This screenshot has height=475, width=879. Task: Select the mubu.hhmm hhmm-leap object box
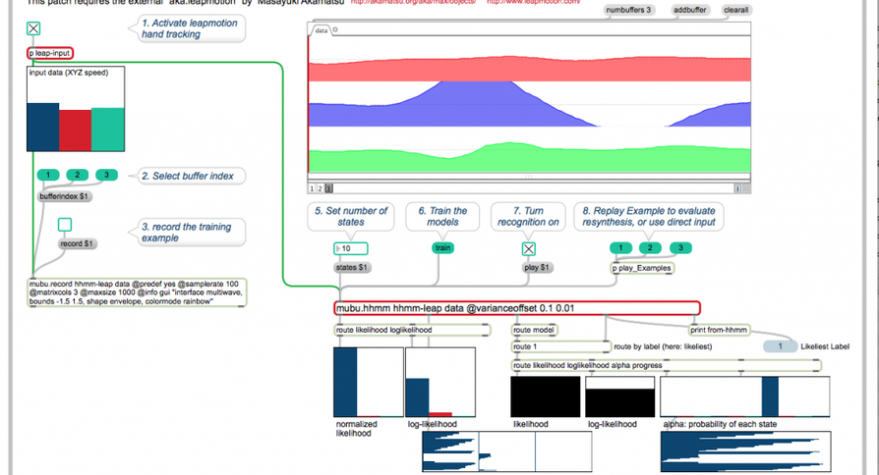pyautogui.click(x=517, y=308)
